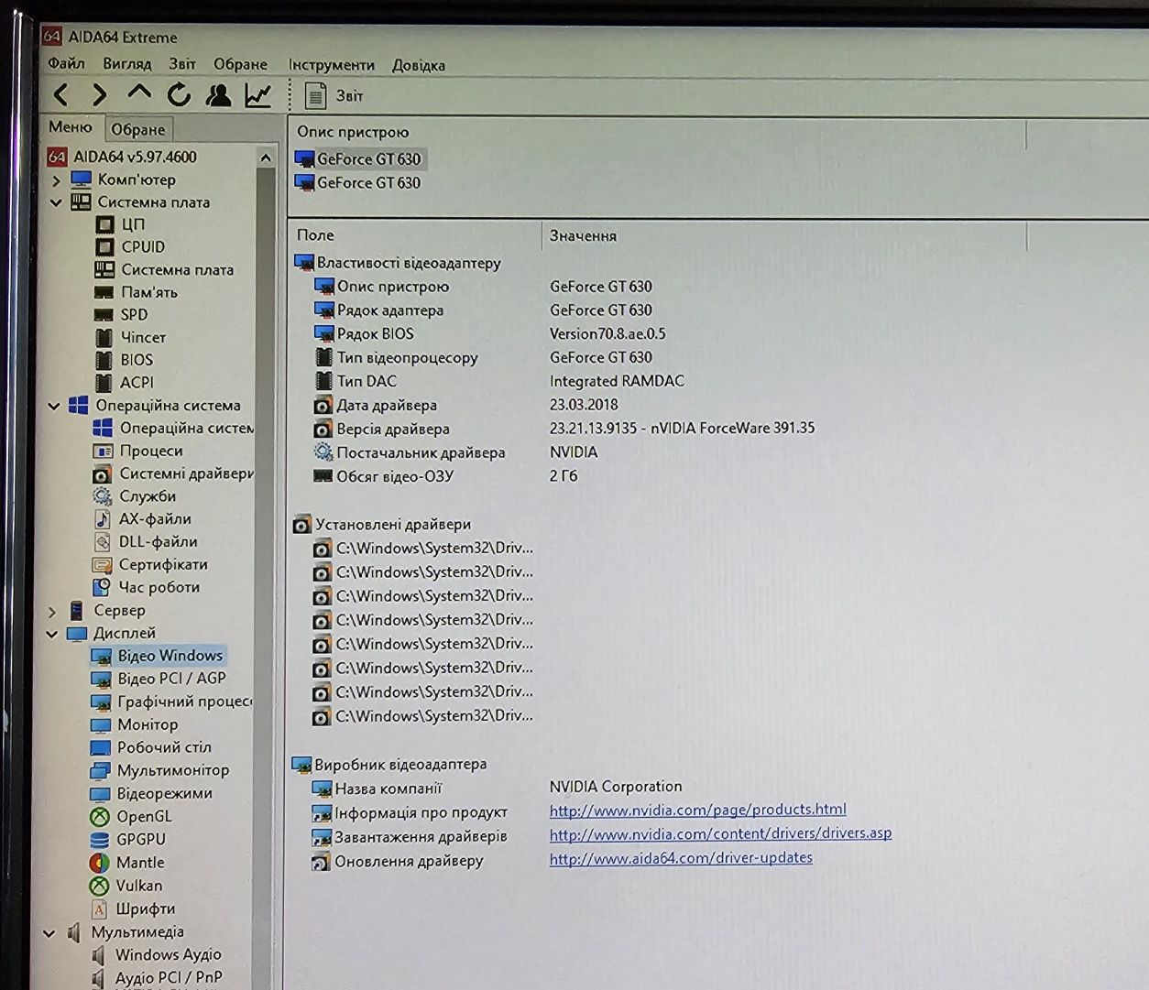Screen dimensions: 1149x990
Task: Select Робочий стіл in the tree
Action: click(163, 747)
